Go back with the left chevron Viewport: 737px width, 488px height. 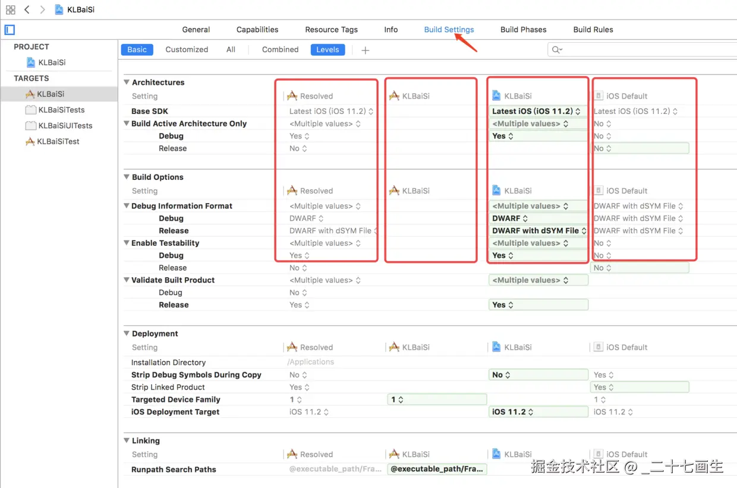[27, 9]
